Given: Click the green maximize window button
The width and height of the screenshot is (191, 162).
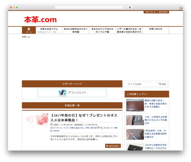Looking at the screenshot, I should pyautogui.click(x=17, y=7).
